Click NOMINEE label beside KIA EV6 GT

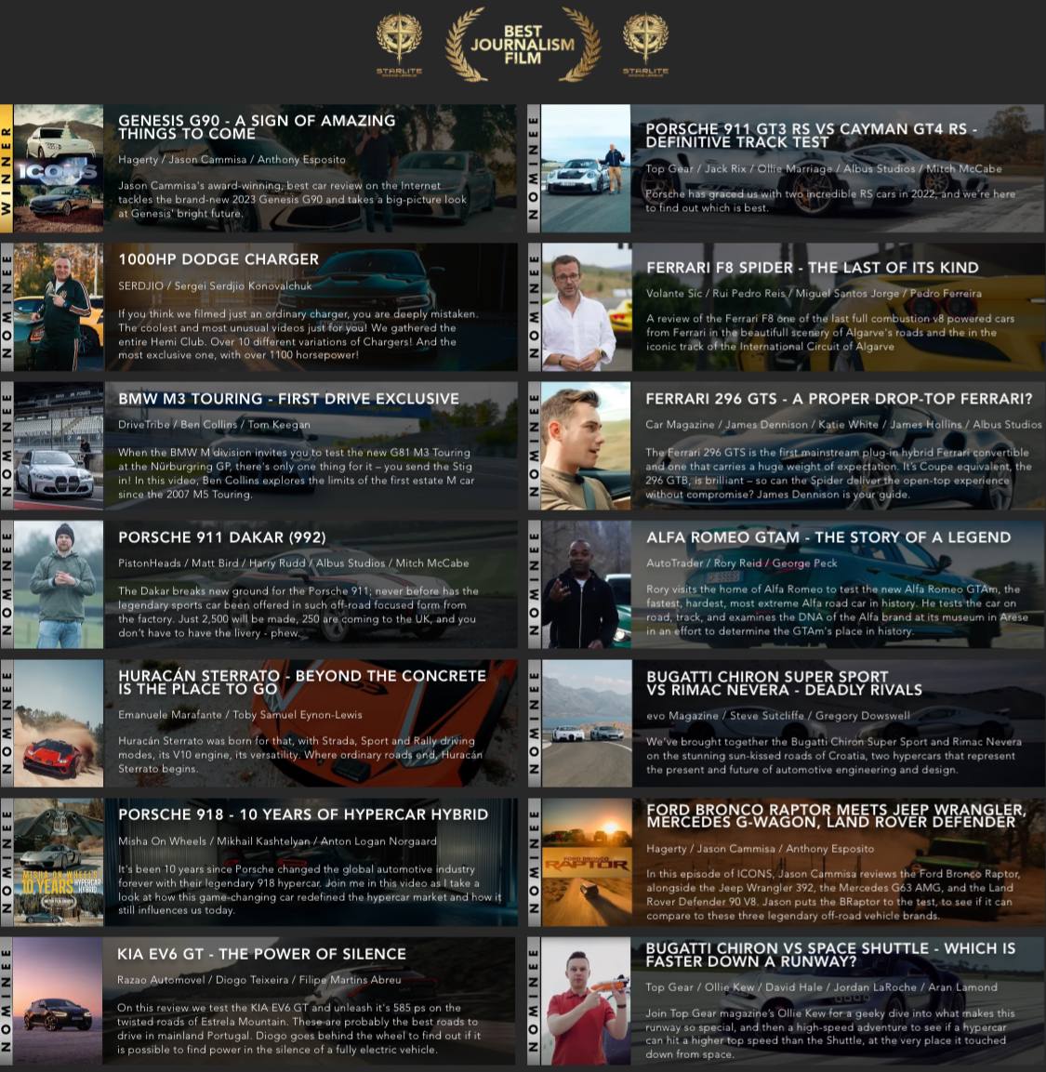(7, 1001)
